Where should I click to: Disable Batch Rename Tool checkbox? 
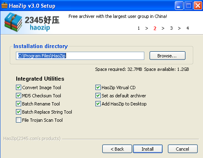18,104
